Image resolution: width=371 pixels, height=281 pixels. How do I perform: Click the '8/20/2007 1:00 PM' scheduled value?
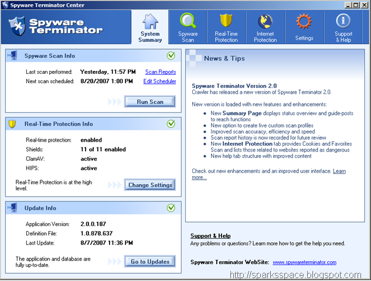click(107, 81)
